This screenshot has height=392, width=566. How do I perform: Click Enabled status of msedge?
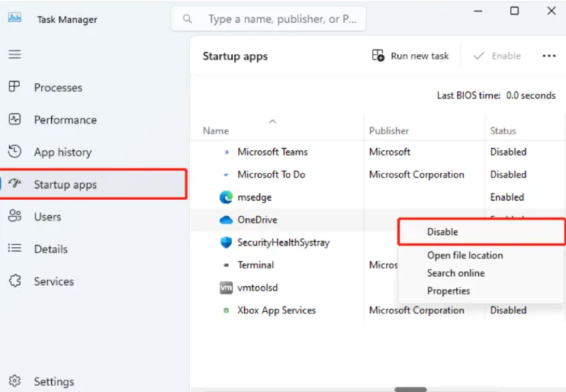(x=507, y=198)
